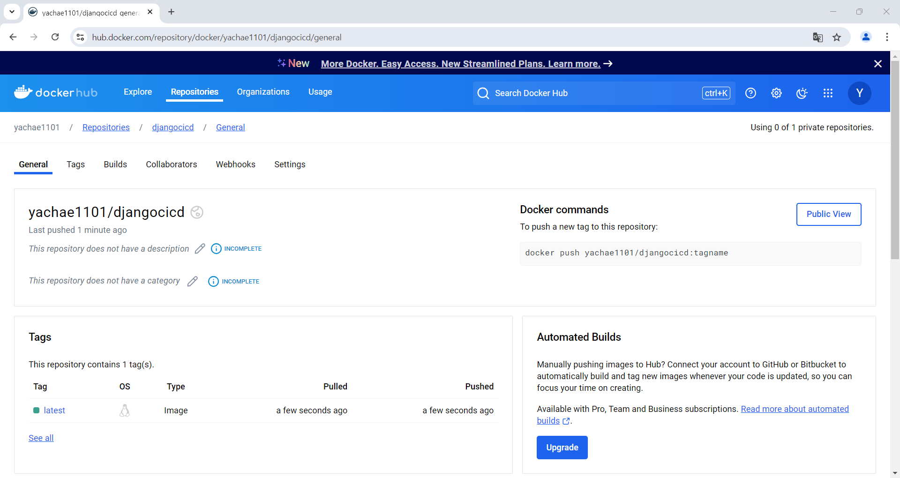Viewport: 900px width, 478px height.
Task: Close the yachae1101/djangocicd browser tab
Action: pyautogui.click(x=150, y=12)
